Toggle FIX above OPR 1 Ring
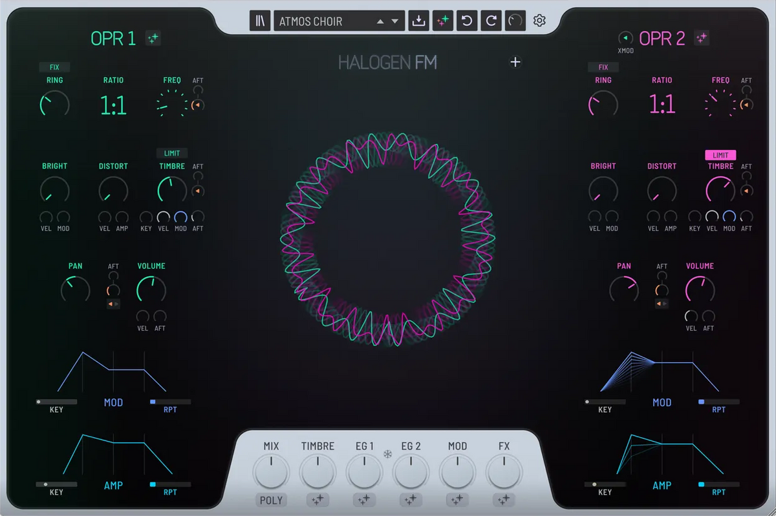This screenshot has height=516, width=776. point(54,67)
